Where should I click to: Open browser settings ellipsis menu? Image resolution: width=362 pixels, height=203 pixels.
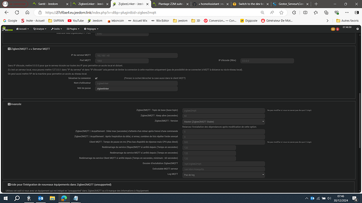[x=347, y=13]
